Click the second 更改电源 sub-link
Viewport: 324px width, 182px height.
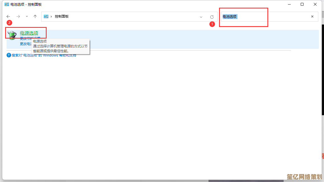coord(25,44)
